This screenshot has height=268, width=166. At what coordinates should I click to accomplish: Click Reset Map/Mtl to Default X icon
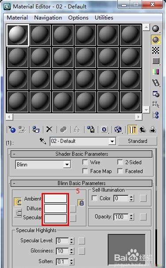50,130
